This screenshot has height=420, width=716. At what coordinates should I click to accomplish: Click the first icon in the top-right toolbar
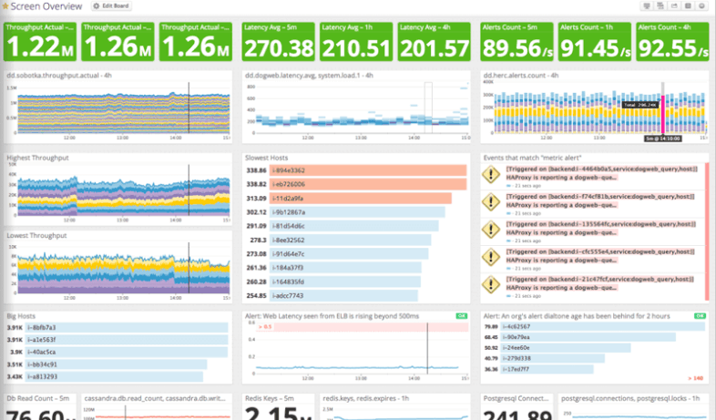pos(648,6)
